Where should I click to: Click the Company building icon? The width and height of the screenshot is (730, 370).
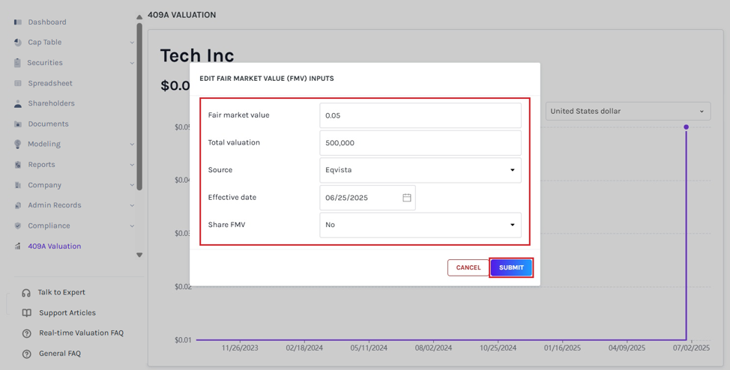pos(18,185)
